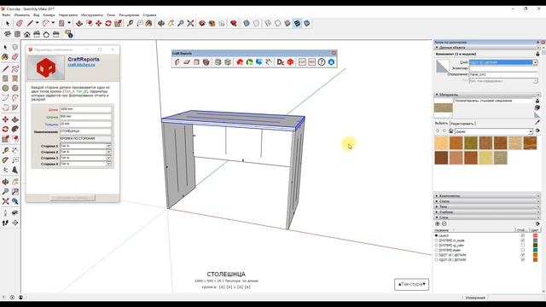Viewport: 546px width, 307px height.
Task: Toggle visibility checkbox for Layer0
Action: click(523, 235)
